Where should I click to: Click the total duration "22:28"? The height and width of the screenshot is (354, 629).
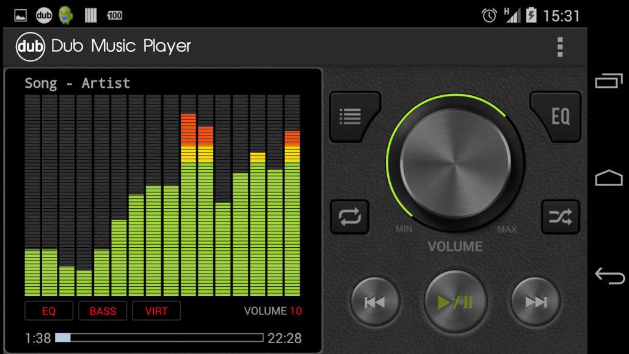[285, 338]
